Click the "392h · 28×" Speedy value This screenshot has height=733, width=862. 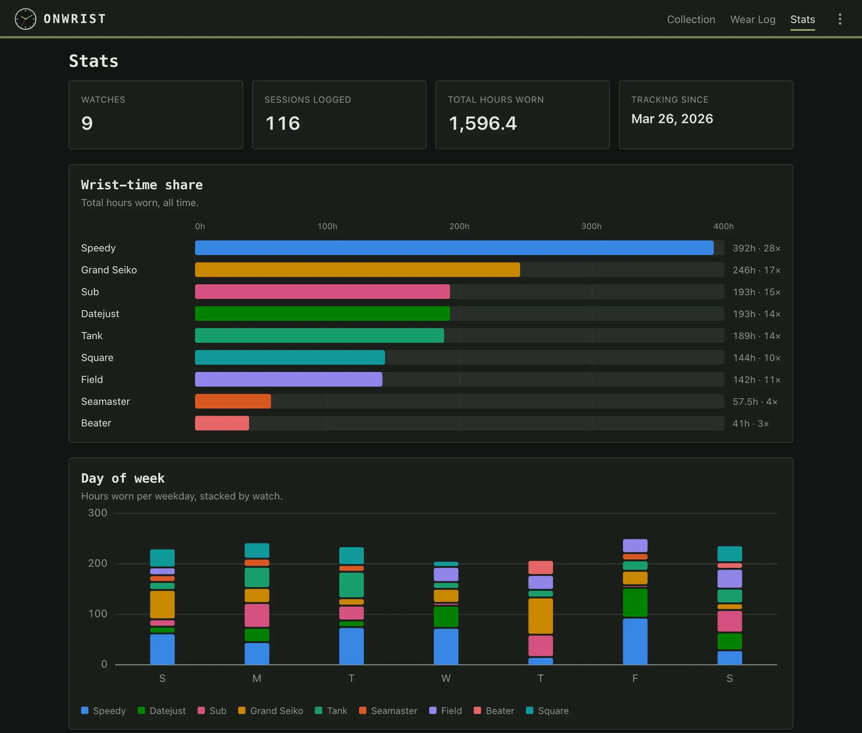pos(756,248)
